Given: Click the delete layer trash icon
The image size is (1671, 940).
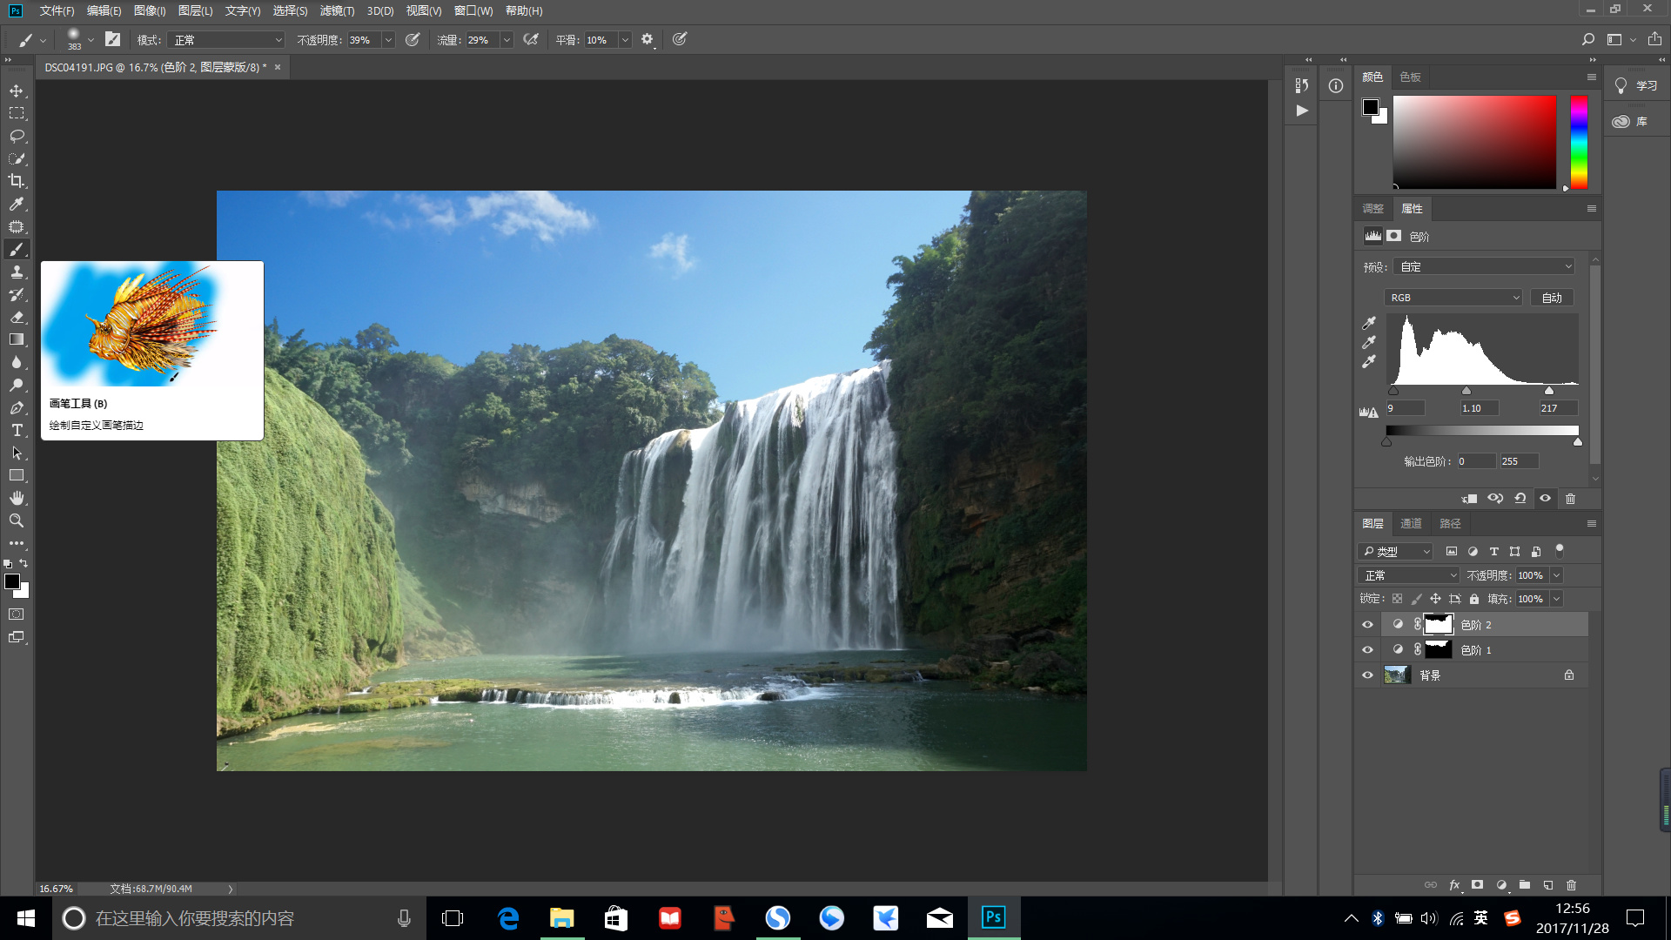Looking at the screenshot, I should point(1571,885).
